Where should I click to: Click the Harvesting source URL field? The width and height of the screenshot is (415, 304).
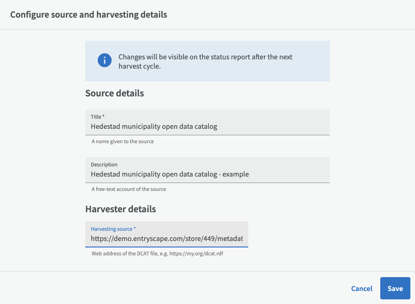[166, 239]
